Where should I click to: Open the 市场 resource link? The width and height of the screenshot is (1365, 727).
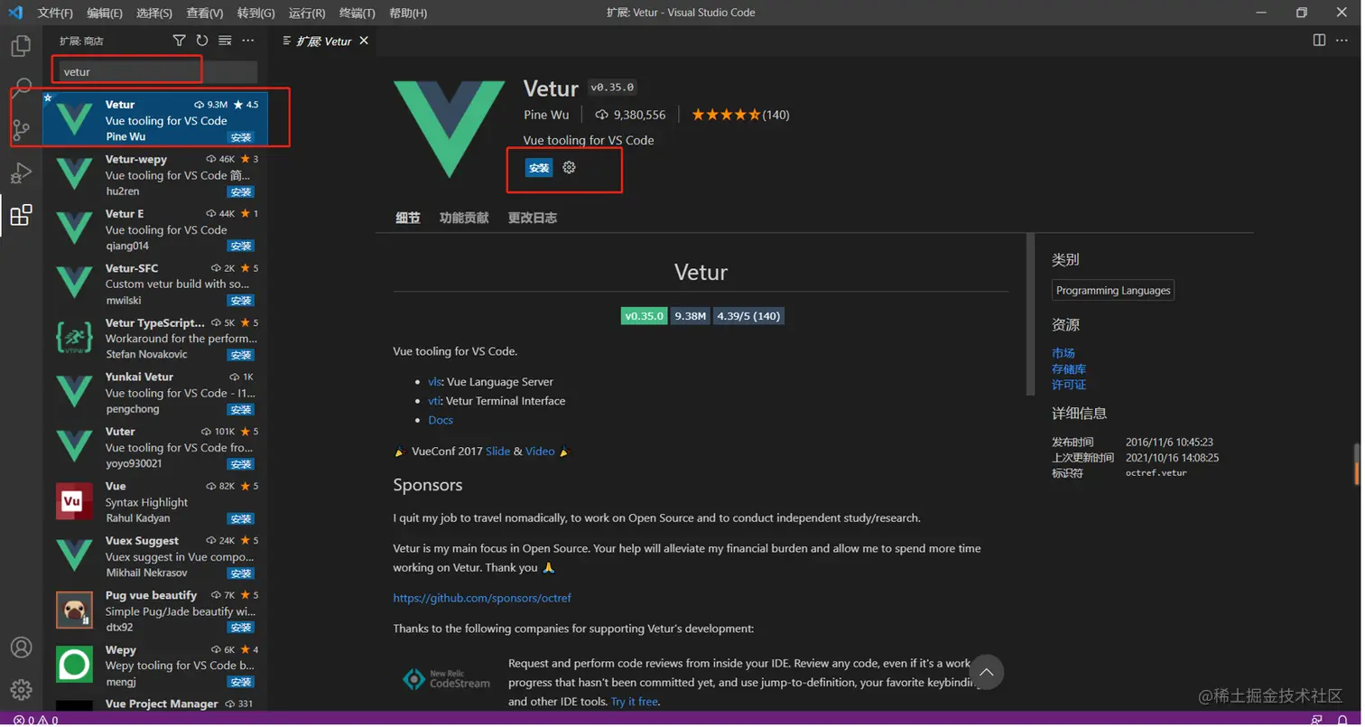tap(1063, 353)
